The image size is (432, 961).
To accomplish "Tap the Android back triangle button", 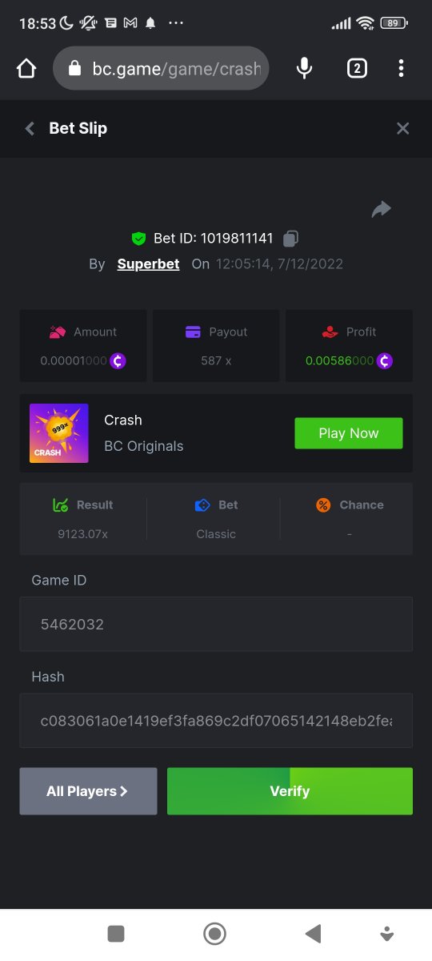I will click(313, 933).
